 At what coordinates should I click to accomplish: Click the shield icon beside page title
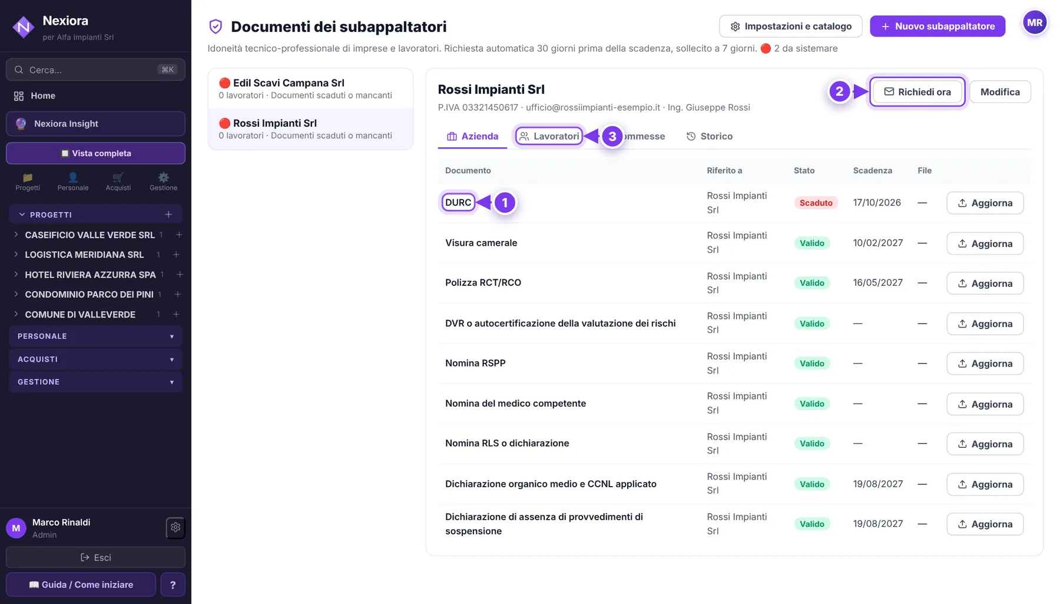(x=216, y=27)
